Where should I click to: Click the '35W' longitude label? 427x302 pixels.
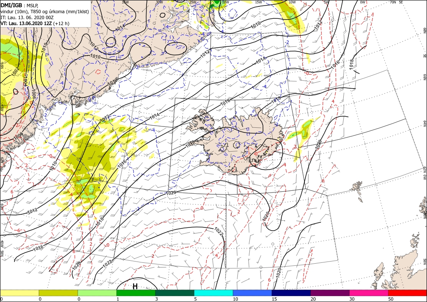click(x=125, y=2)
